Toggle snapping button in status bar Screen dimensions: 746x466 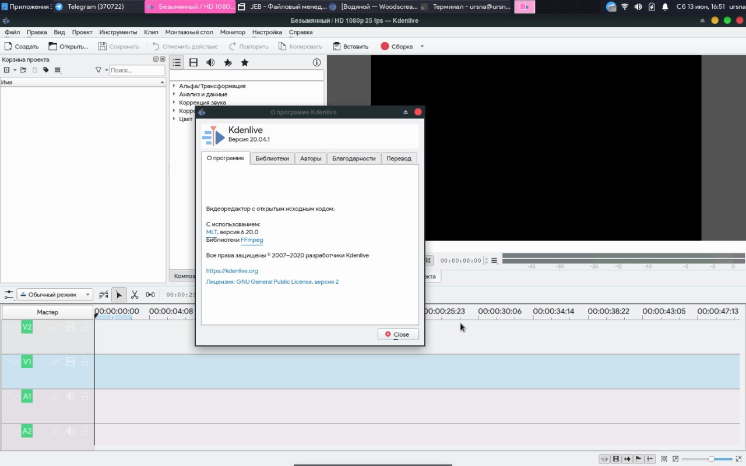coord(650,459)
